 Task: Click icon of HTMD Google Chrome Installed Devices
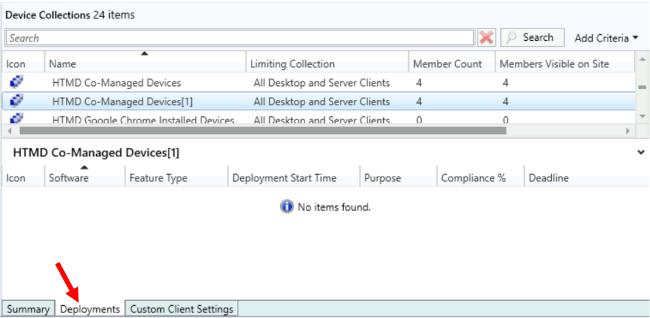pos(16,118)
